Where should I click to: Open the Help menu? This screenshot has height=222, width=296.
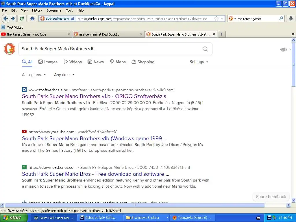point(80,10)
